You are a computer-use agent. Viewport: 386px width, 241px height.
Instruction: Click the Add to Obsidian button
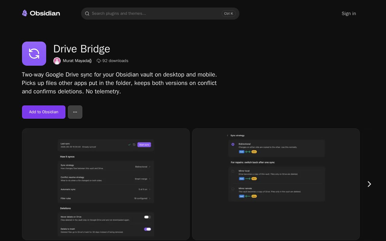click(x=44, y=112)
